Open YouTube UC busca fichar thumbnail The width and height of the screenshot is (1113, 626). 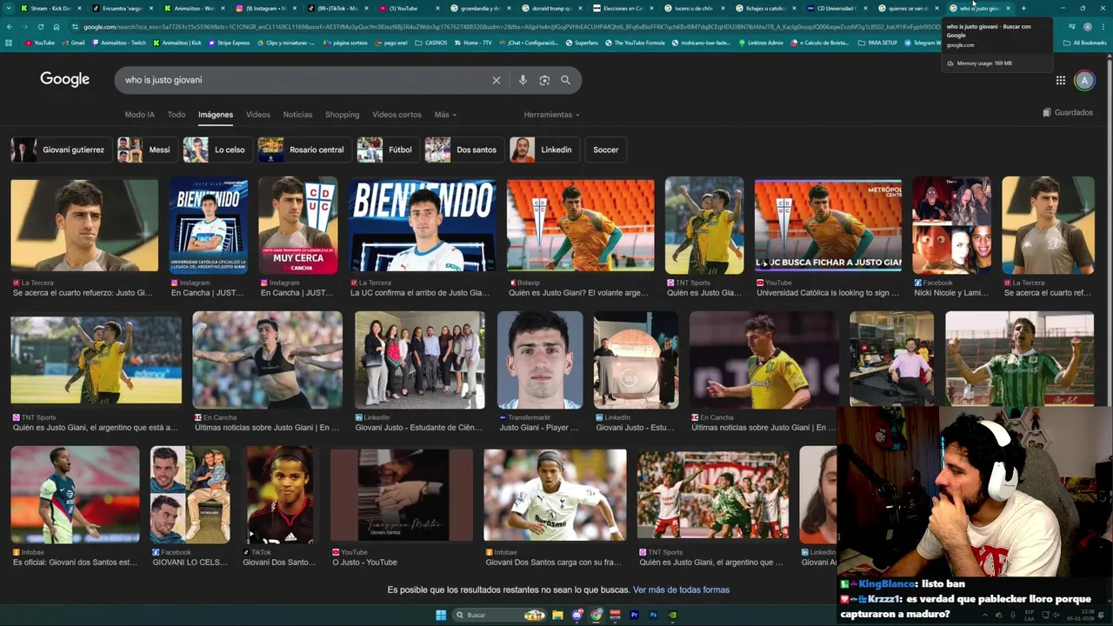coord(828,224)
